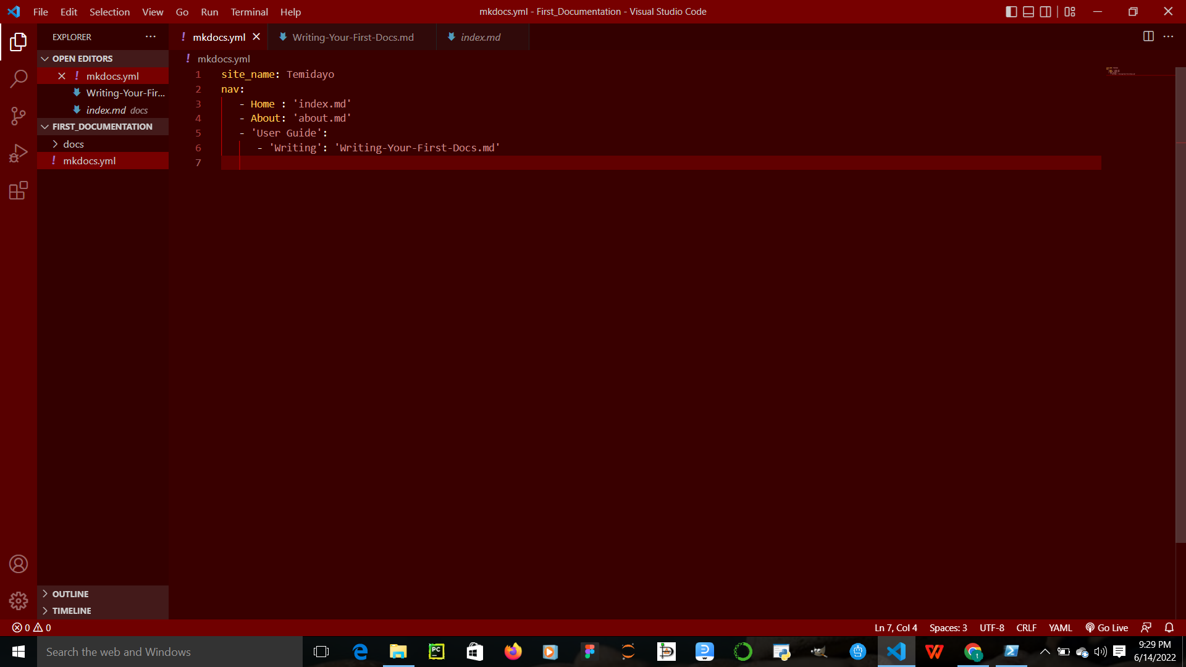Toggle the Panel layout button
Viewport: 1186px width, 667px height.
pyautogui.click(x=1028, y=12)
